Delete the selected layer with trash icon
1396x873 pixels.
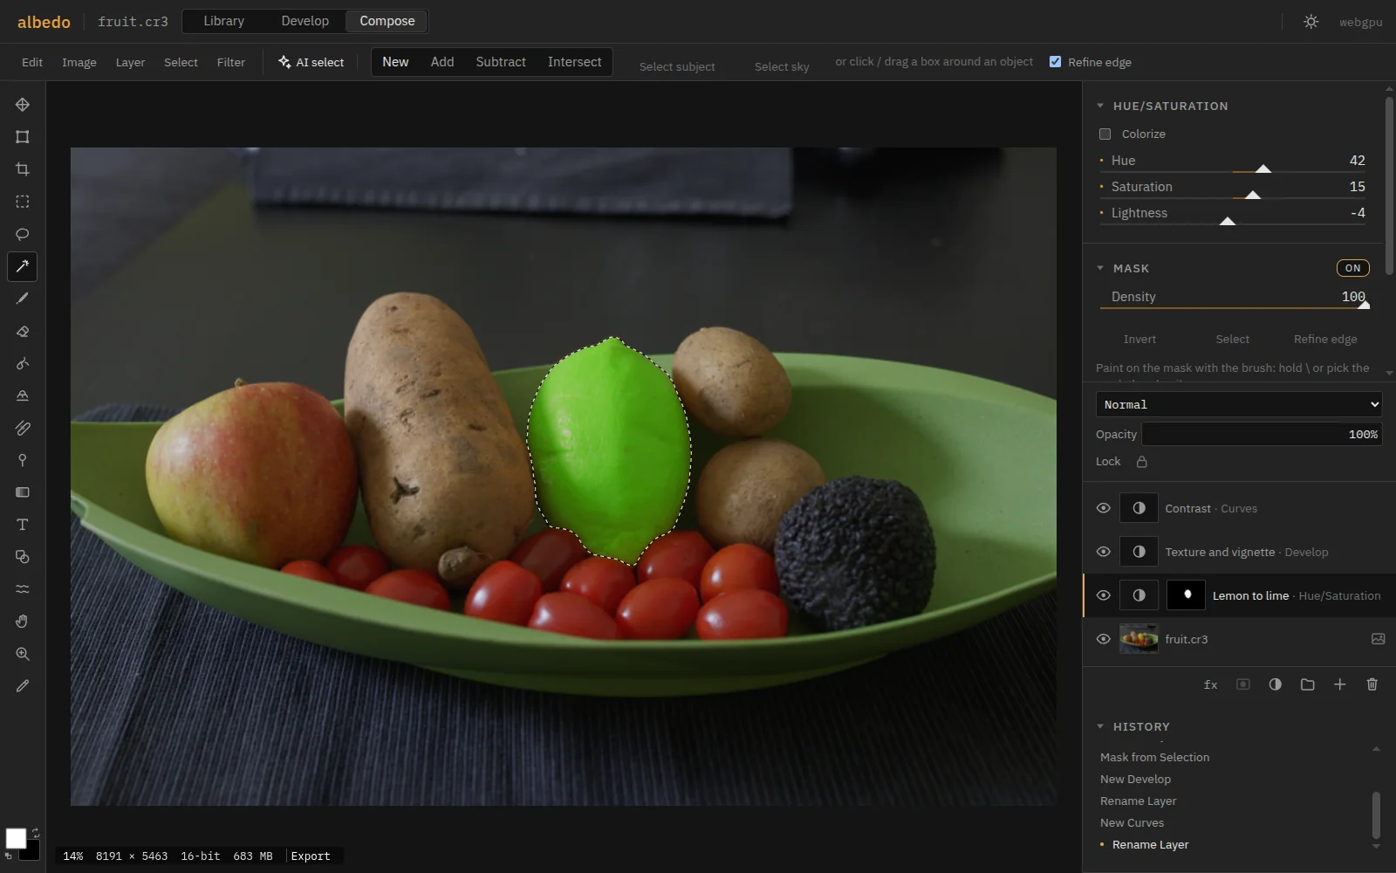[1372, 684]
